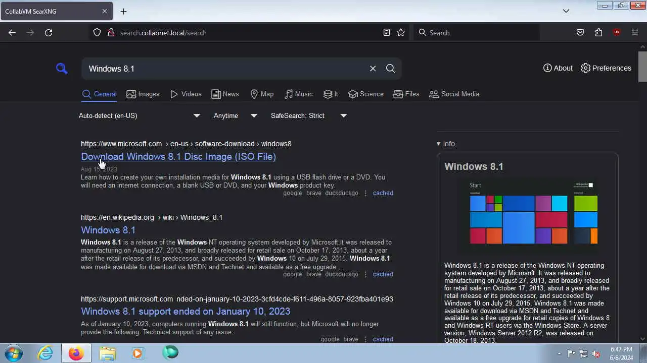This screenshot has width=647, height=363.
Task: Open the green globe app in taskbar
Action: 170,353
